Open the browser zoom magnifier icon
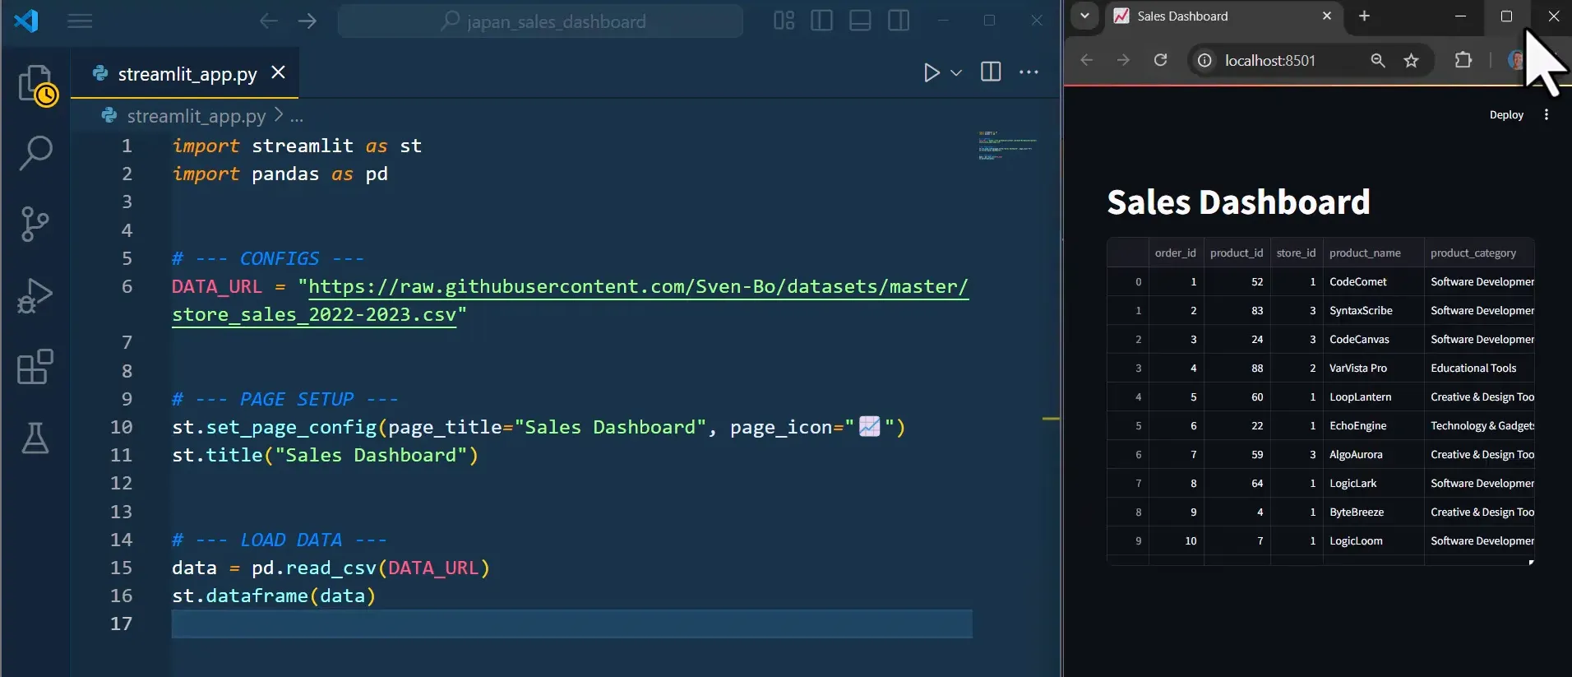The height and width of the screenshot is (677, 1572). click(1378, 60)
